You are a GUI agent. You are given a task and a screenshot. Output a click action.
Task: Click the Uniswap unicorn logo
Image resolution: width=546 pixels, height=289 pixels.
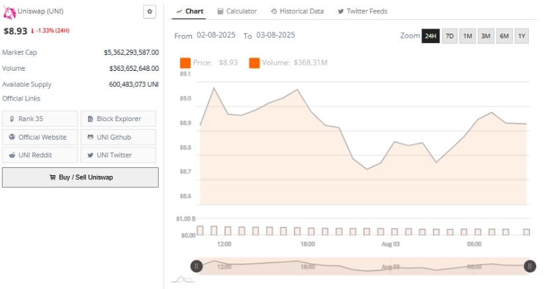click(x=9, y=13)
